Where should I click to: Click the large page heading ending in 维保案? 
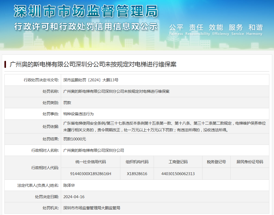click(93, 64)
